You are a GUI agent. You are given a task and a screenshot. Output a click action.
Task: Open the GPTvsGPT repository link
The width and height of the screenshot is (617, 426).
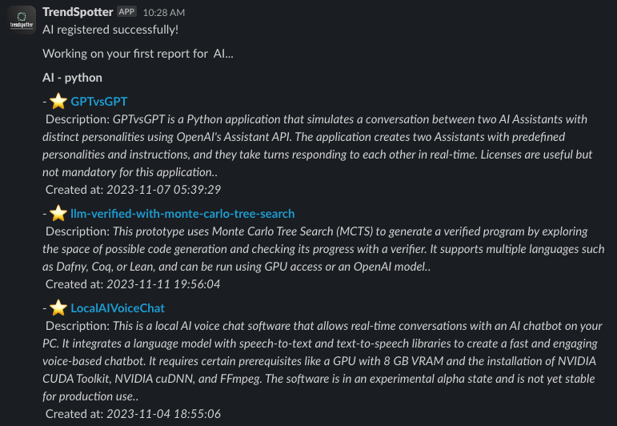point(98,102)
